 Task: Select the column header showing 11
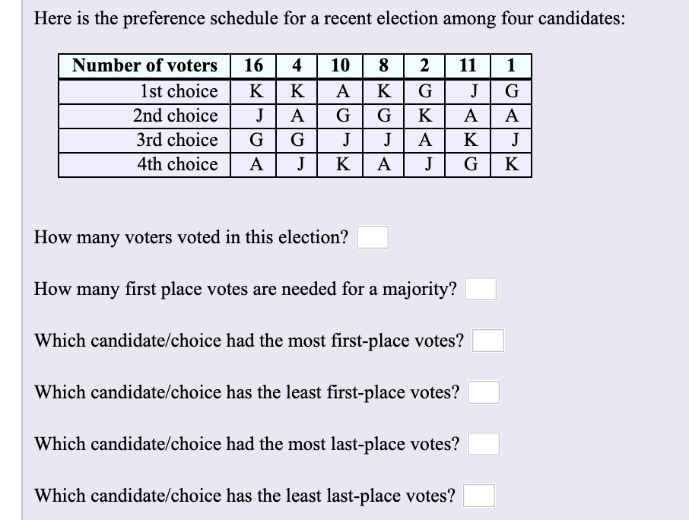(468, 65)
